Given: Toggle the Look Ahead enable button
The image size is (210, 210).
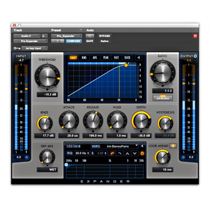Looking at the screenshot, I should click(173, 146).
